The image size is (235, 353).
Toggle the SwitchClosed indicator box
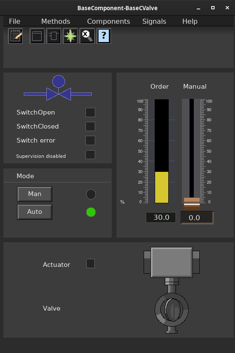(x=90, y=126)
